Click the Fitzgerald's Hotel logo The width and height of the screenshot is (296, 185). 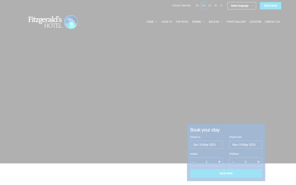53,22
